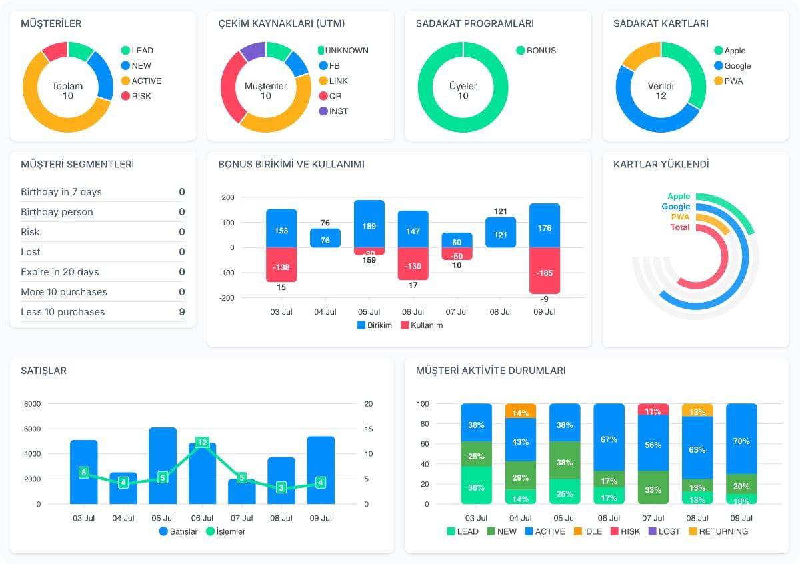Click RETURNING legend under activity status chart
The width and height of the screenshot is (800, 564).
tap(718, 531)
